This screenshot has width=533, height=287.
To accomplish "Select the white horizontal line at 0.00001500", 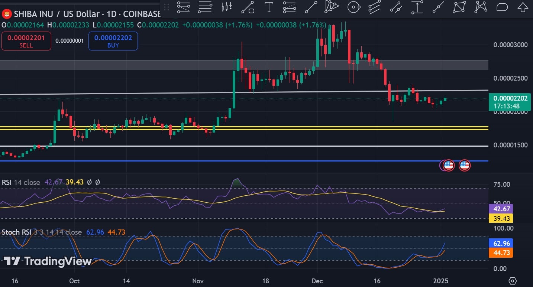I will 244,146.
